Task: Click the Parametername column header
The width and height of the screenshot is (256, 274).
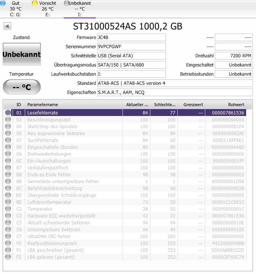Action: [x=74, y=105]
